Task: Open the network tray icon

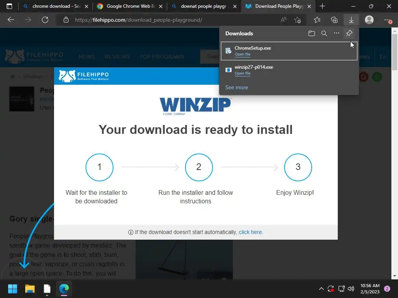Action: (x=341, y=289)
